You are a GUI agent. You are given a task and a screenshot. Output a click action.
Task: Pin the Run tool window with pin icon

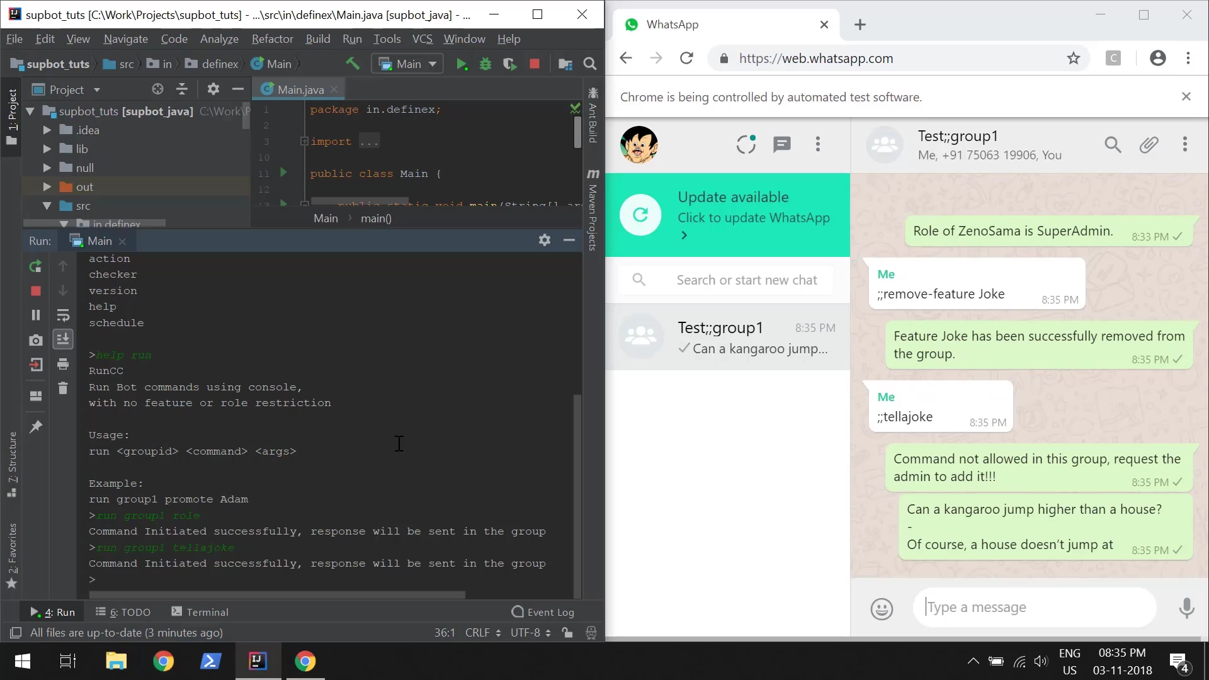tap(36, 427)
